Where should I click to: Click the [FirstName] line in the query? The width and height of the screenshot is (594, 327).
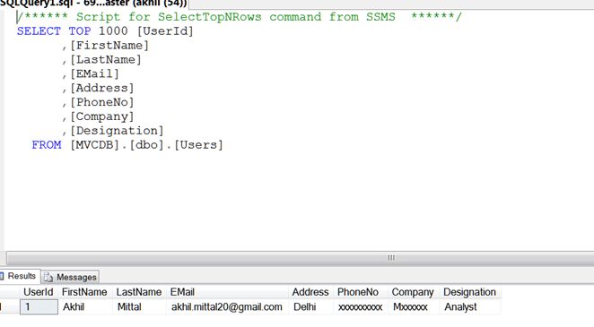105,46
